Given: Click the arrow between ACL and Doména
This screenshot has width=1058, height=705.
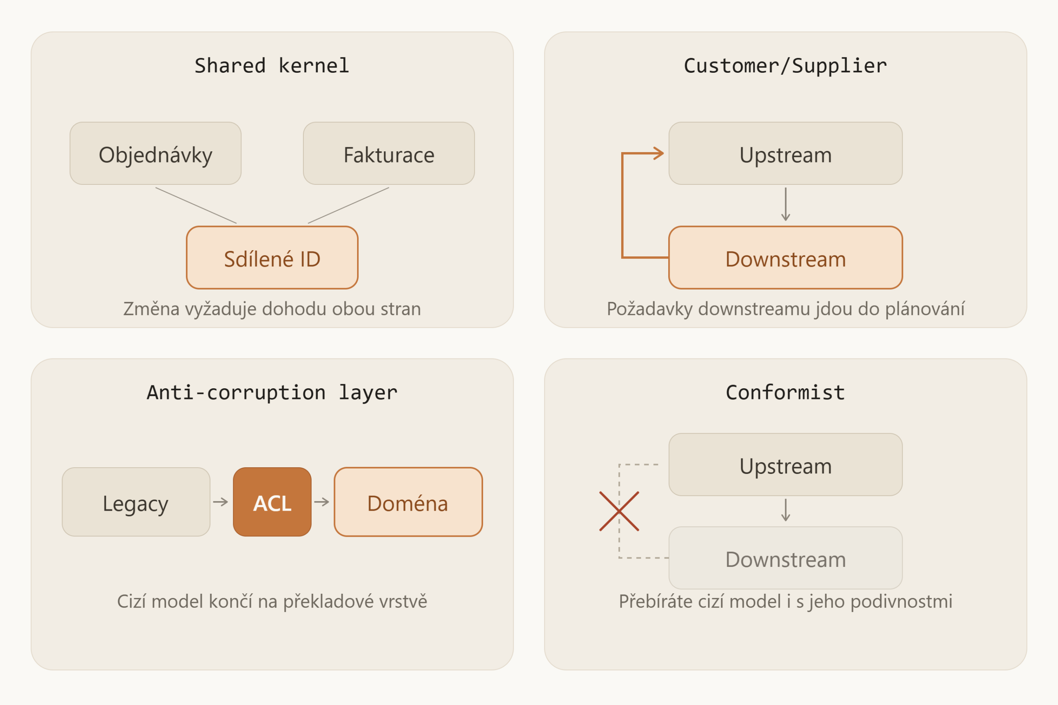Looking at the screenshot, I should [x=322, y=502].
